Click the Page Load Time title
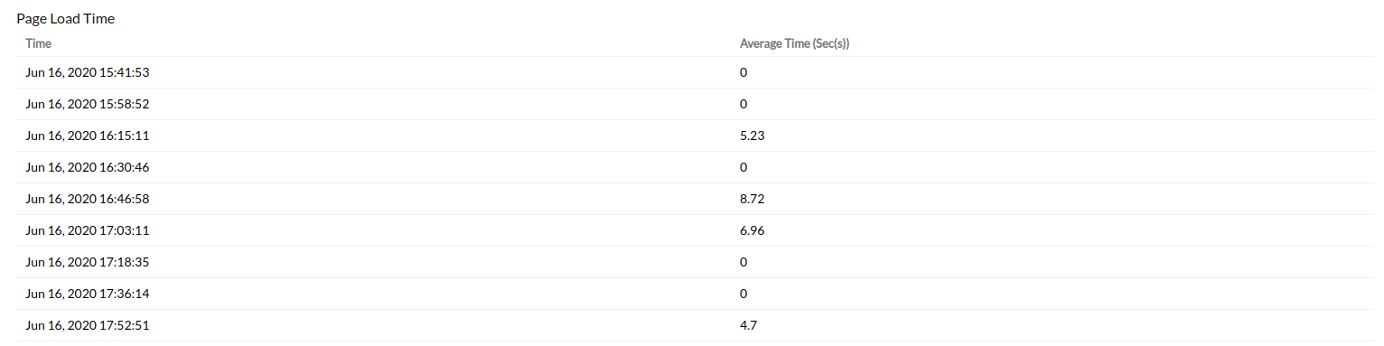The height and width of the screenshot is (346, 1384). pos(65,18)
